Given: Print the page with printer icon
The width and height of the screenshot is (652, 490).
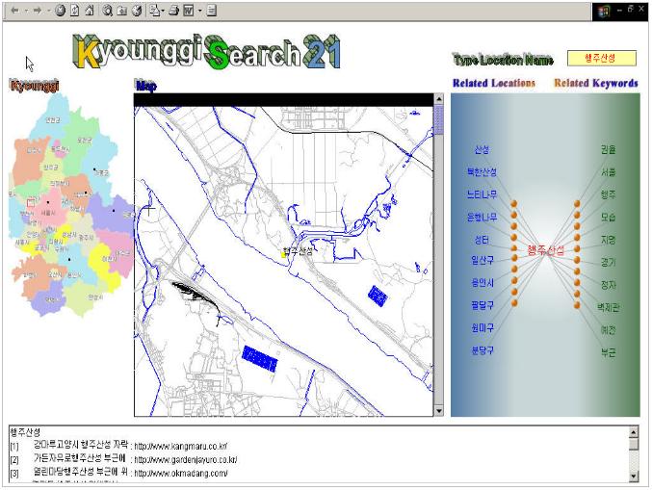Looking at the screenshot, I should pyautogui.click(x=173, y=11).
